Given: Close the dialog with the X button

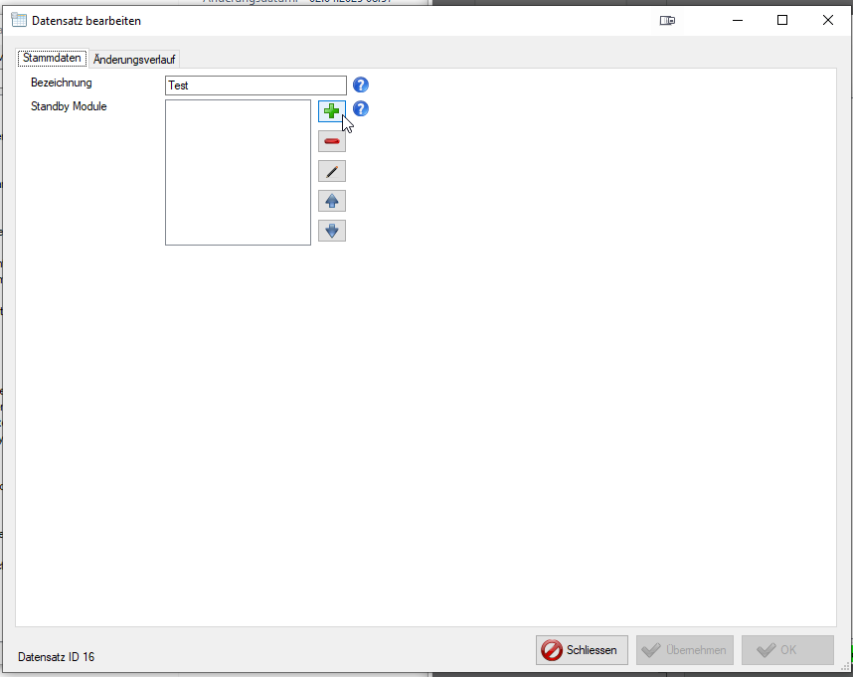Looking at the screenshot, I should [827, 20].
